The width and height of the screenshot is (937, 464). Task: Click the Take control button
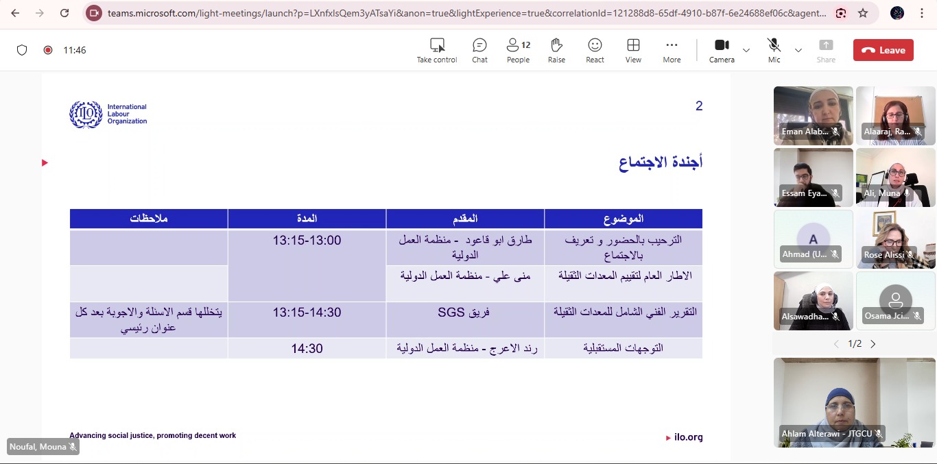coord(437,50)
